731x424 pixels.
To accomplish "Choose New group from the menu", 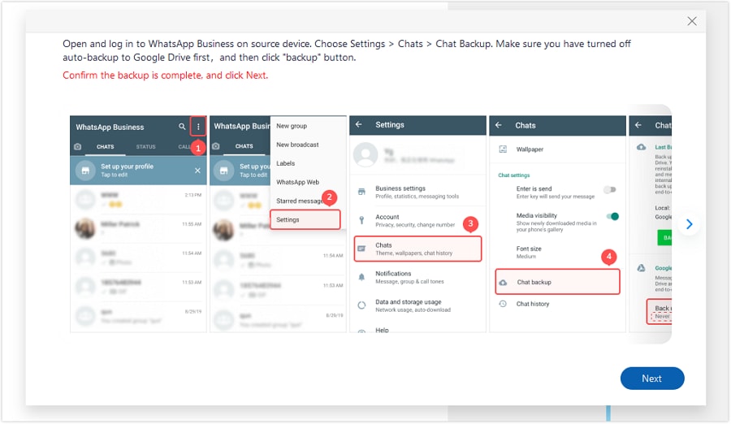I will (x=292, y=126).
